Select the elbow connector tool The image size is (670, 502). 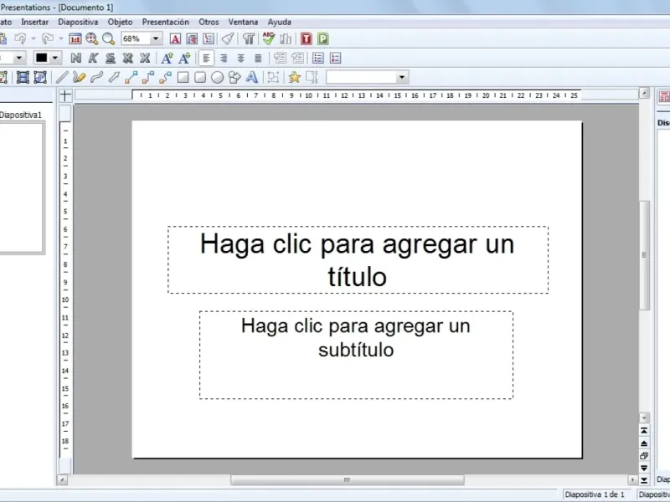[x=148, y=77]
